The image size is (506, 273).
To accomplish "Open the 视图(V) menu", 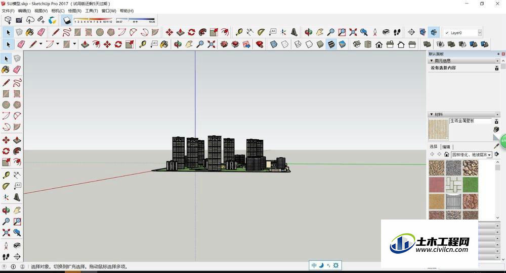I will [41, 11].
